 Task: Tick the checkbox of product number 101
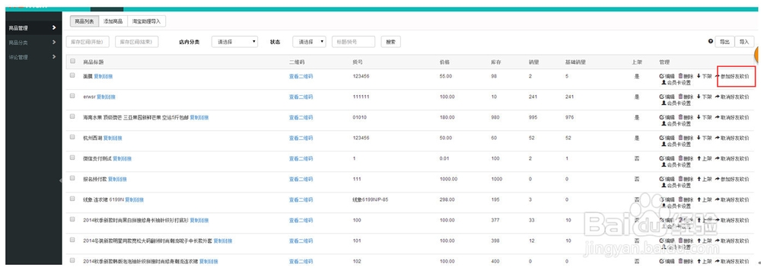(72, 240)
